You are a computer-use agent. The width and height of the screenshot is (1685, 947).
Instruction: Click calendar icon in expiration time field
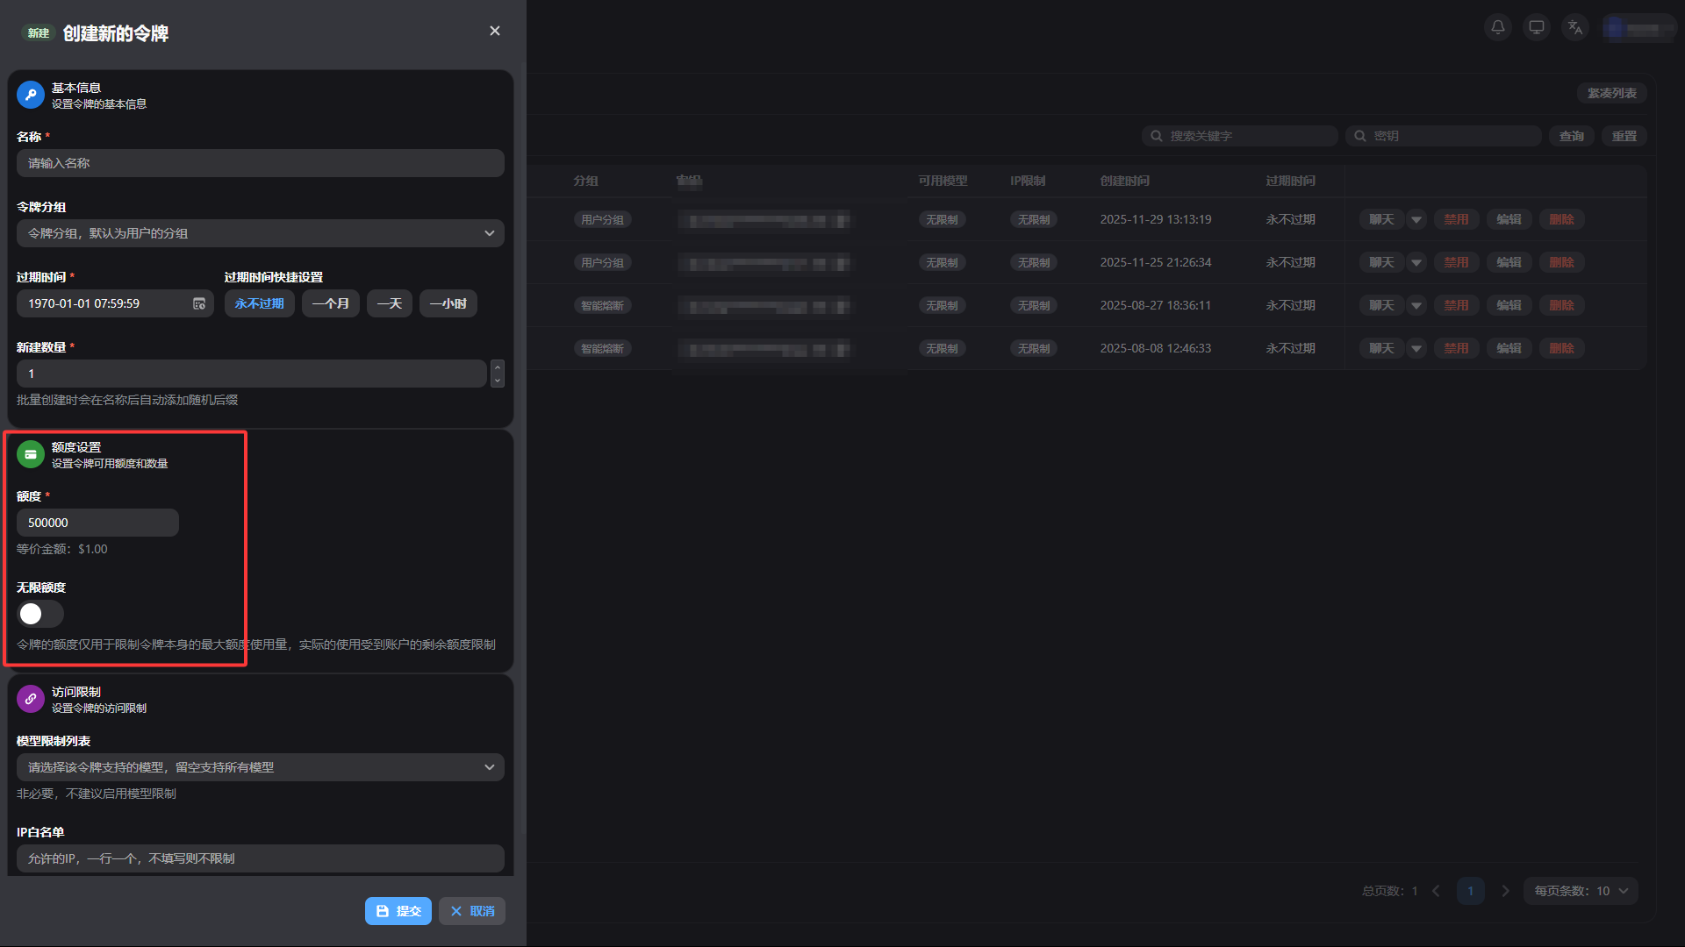coord(199,303)
